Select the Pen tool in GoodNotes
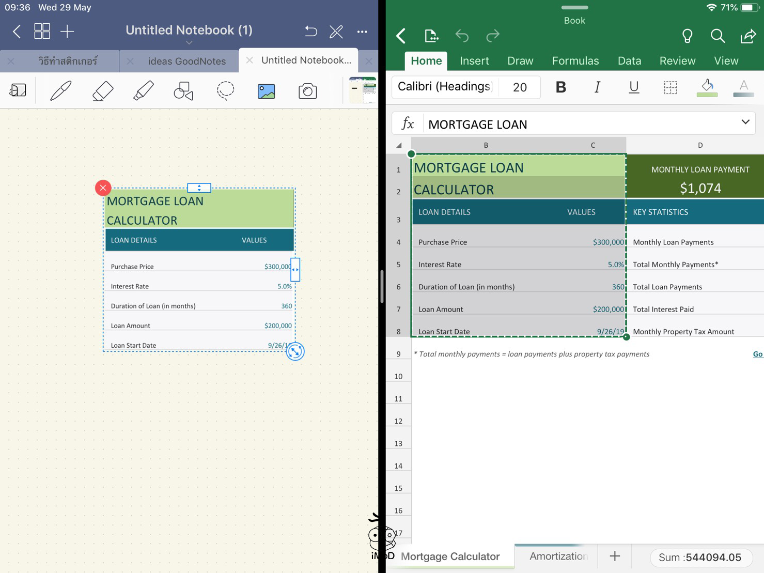 click(61, 91)
